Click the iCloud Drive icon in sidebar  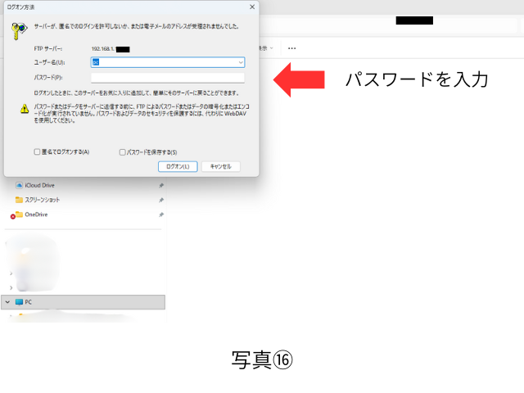(x=19, y=185)
